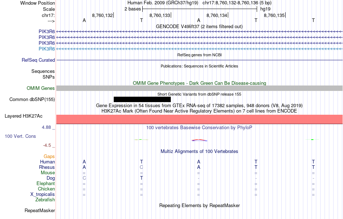The image size is (343, 219).
Task: Click the 4.88 PhyloP upper limit
Action: click(46, 127)
